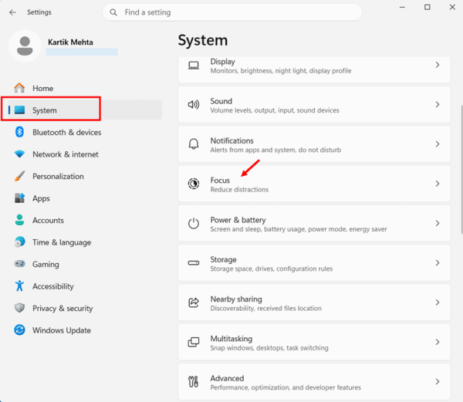The height and width of the screenshot is (402, 463).
Task: Click 'Reduce distractions' description text
Action: pos(239,190)
